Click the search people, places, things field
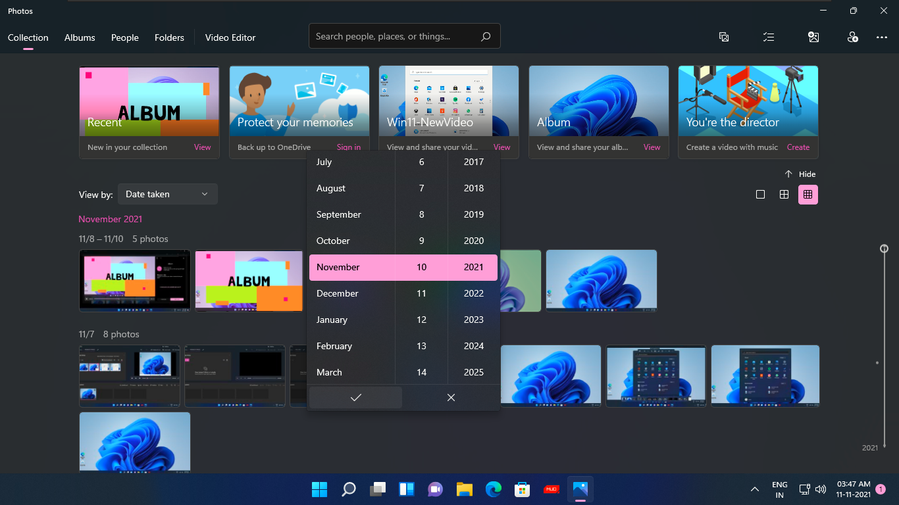 (x=394, y=37)
